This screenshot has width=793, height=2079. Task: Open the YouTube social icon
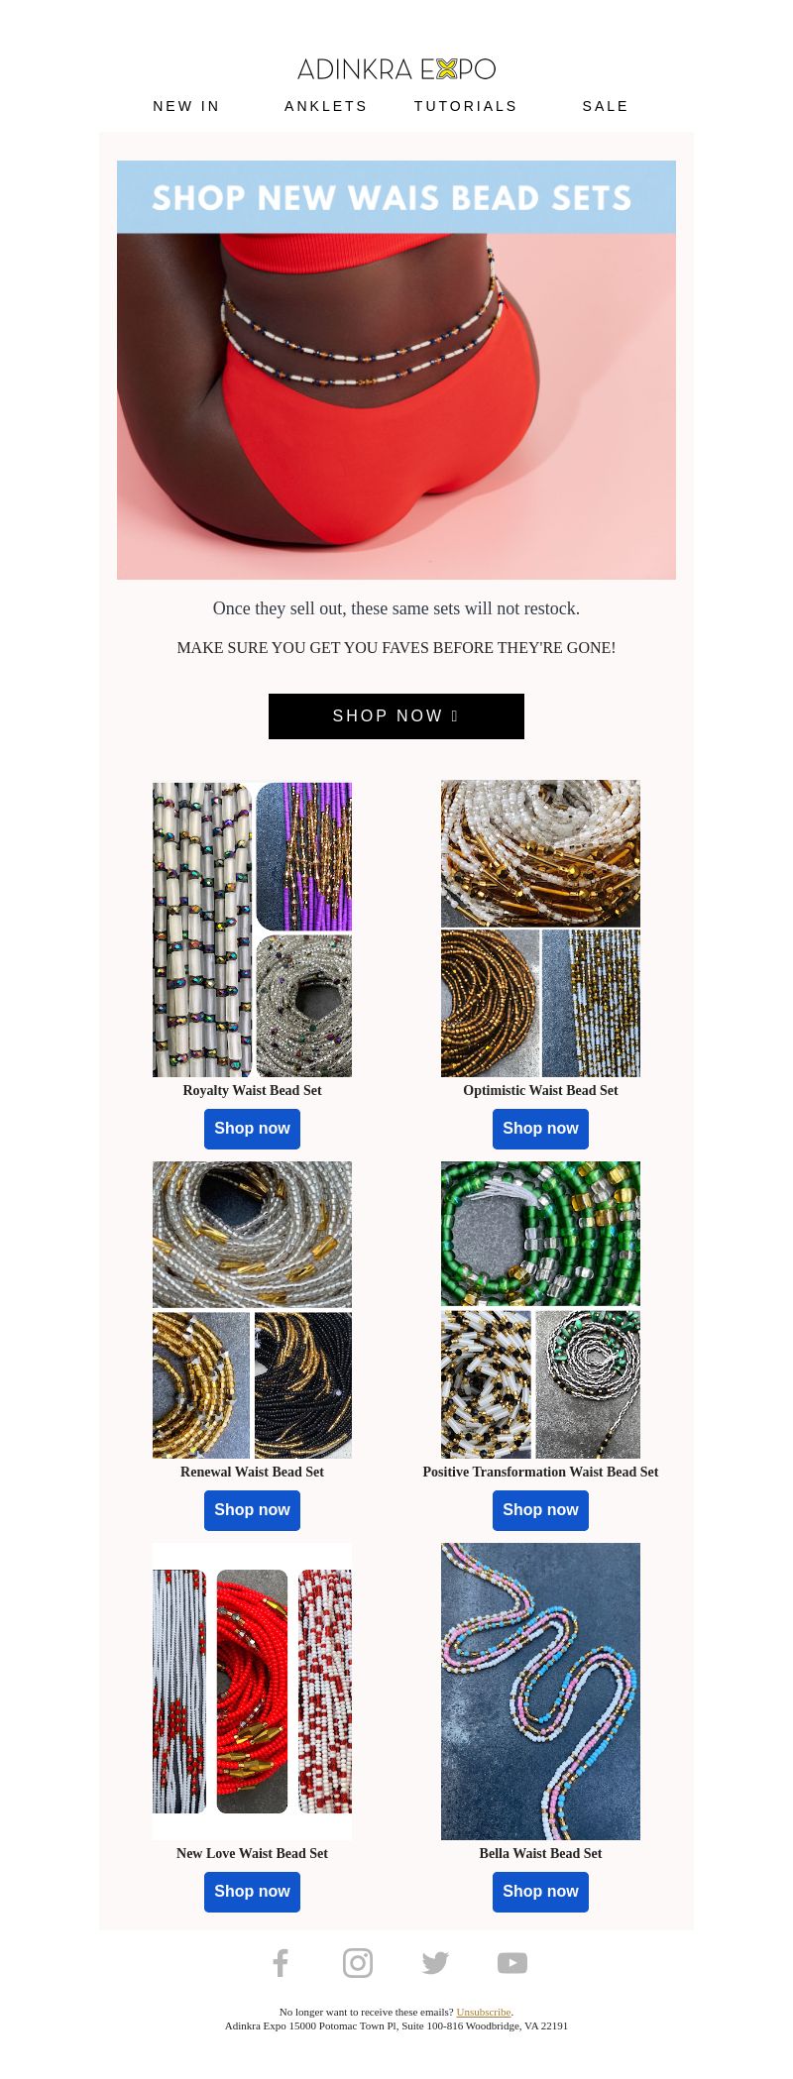point(512,1962)
